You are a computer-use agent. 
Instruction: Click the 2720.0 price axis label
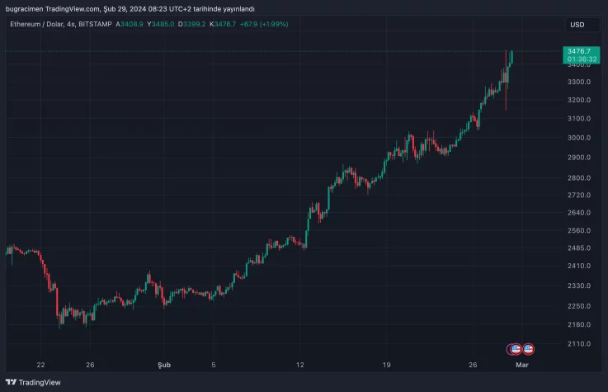[x=579, y=195]
